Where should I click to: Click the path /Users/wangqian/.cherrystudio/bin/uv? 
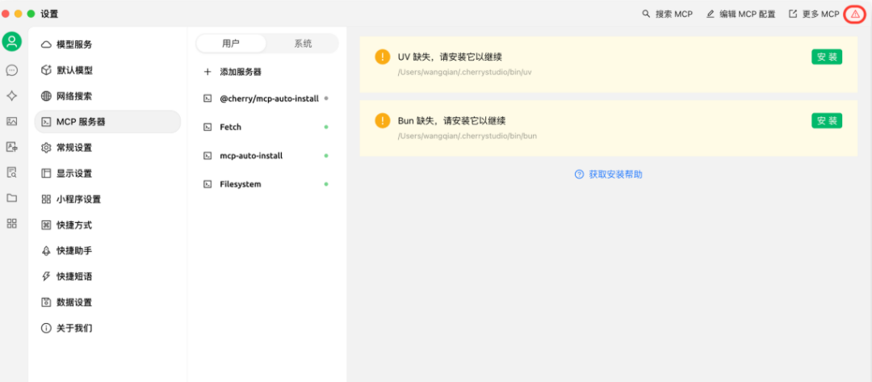pos(464,73)
